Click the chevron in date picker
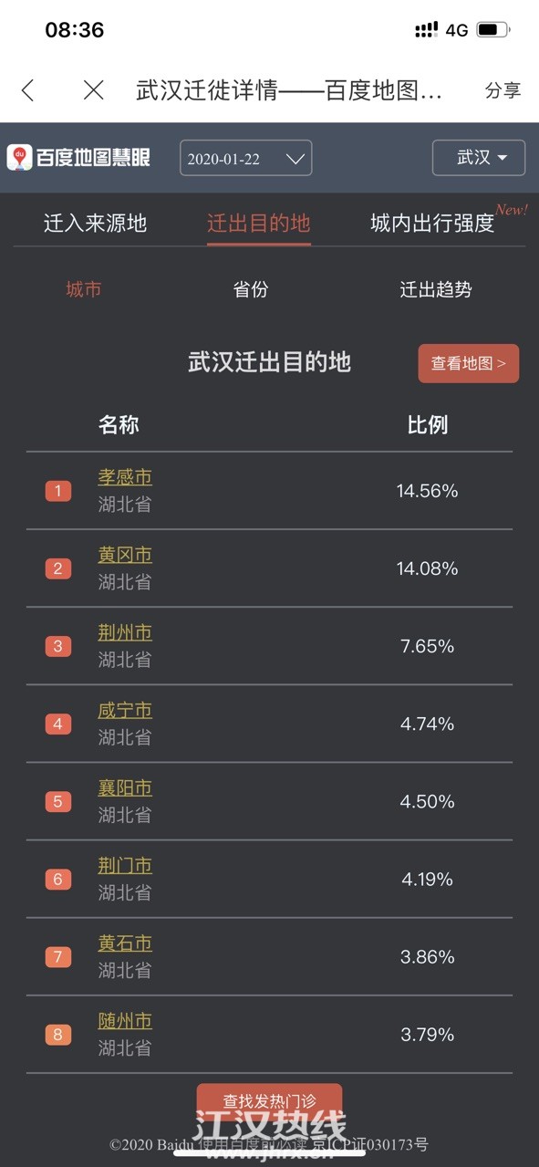The image size is (539, 1167). coord(295,159)
